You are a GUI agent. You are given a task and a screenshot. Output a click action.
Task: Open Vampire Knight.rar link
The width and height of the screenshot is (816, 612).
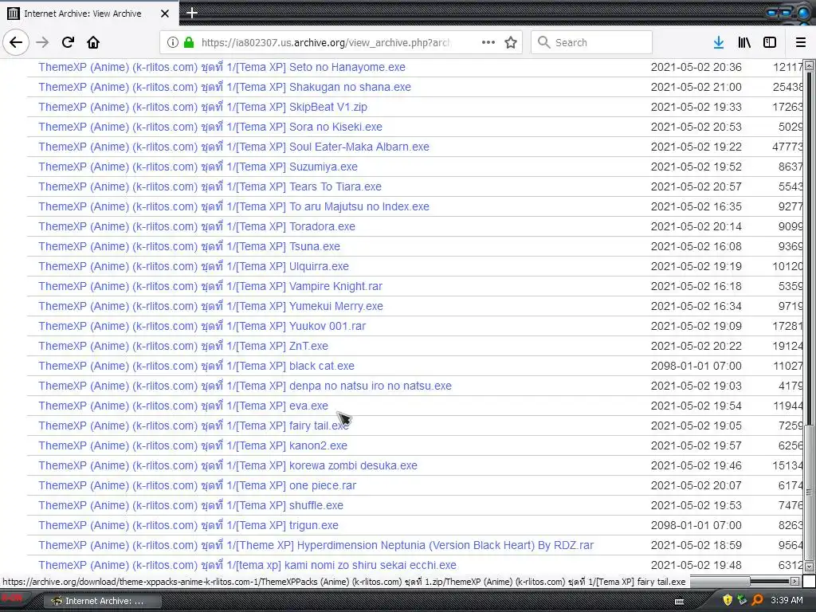click(x=210, y=286)
